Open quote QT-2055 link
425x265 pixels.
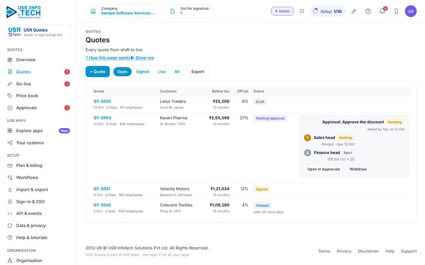pyautogui.click(x=102, y=101)
